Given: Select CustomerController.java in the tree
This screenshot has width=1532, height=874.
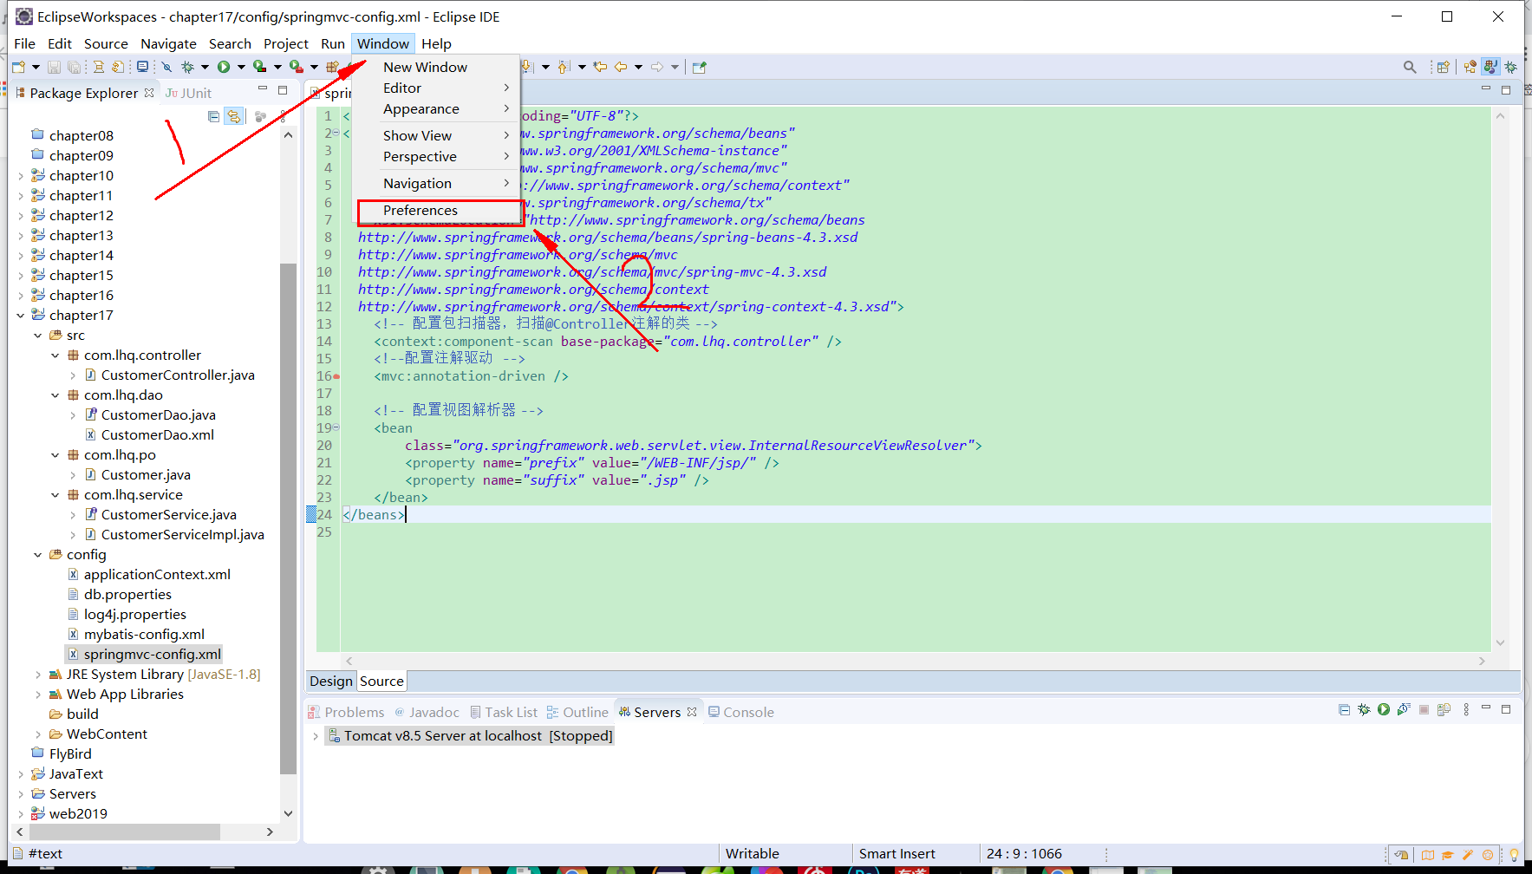Looking at the screenshot, I should click(x=178, y=375).
